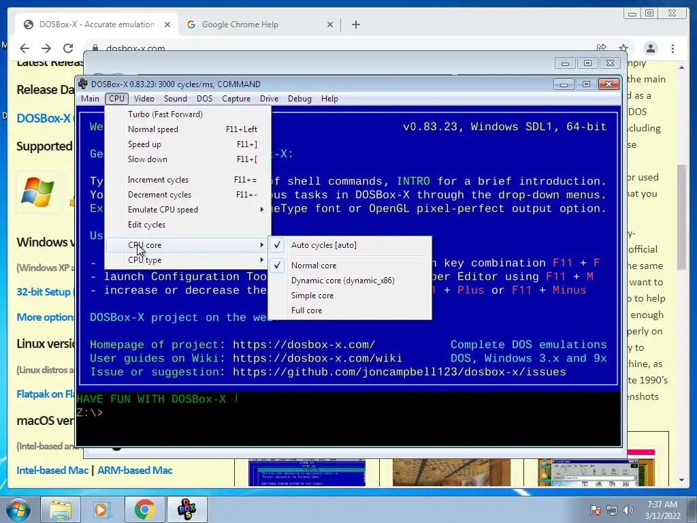Click the DOSBox-X title bar app icon

coord(82,84)
